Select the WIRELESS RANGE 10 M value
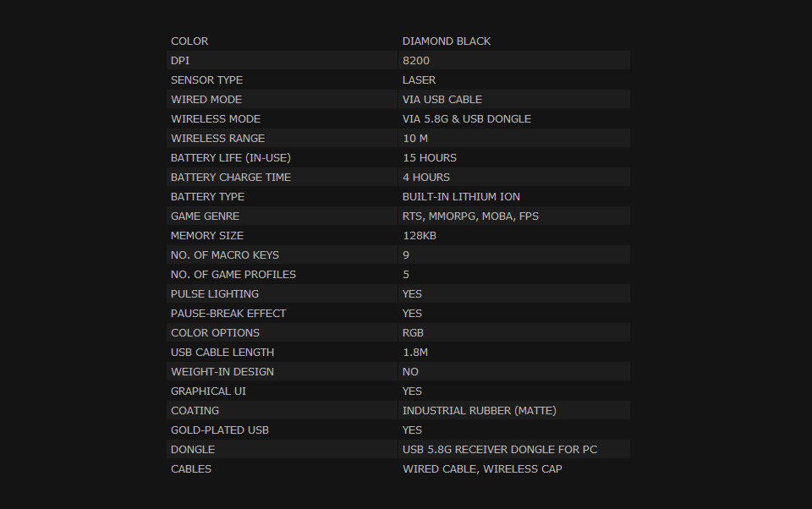 pos(415,139)
